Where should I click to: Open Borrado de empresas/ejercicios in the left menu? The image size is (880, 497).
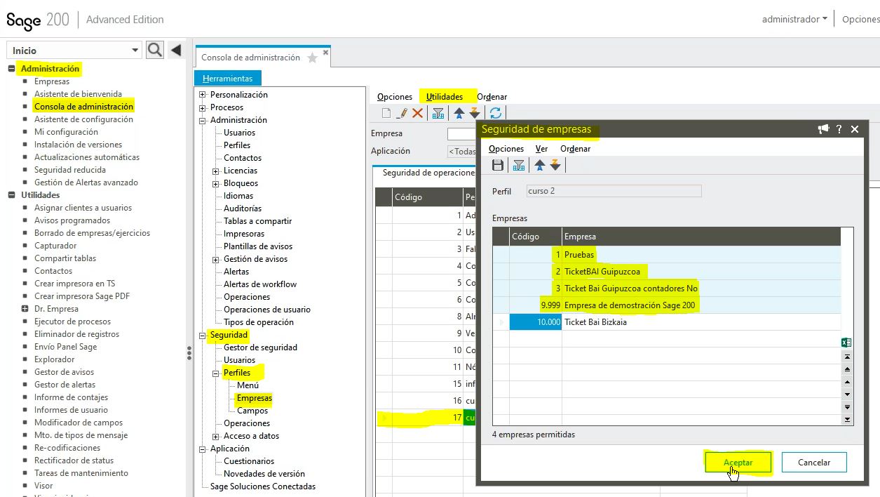(x=92, y=233)
